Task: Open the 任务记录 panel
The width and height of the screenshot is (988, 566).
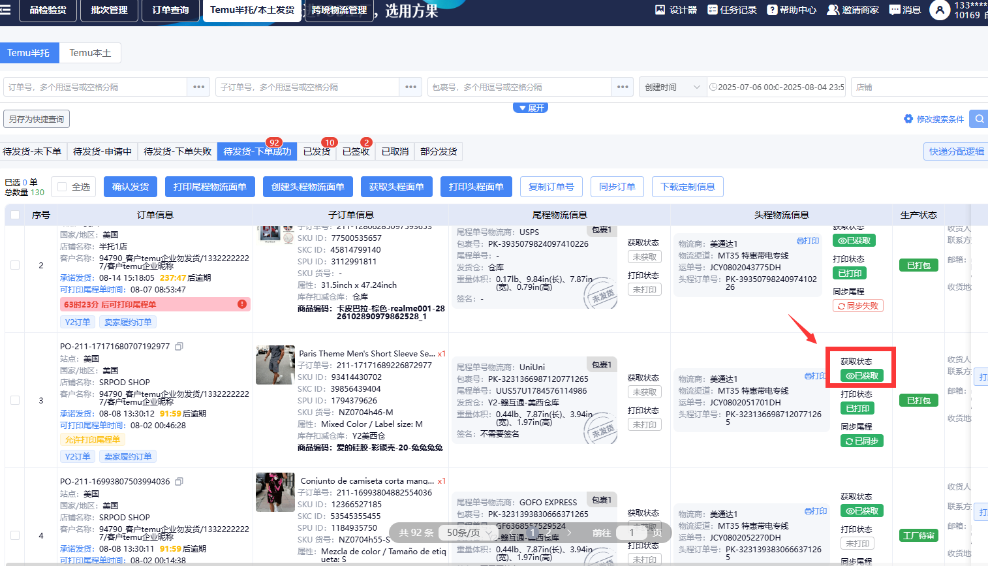Action: coord(732,10)
